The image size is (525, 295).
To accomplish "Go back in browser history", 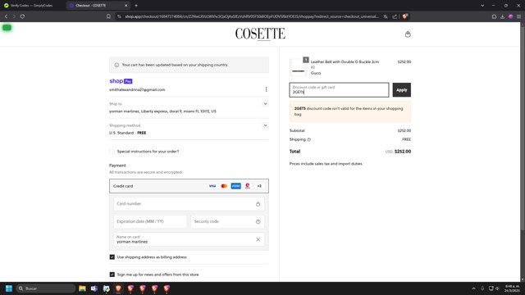I will click(6, 16).
